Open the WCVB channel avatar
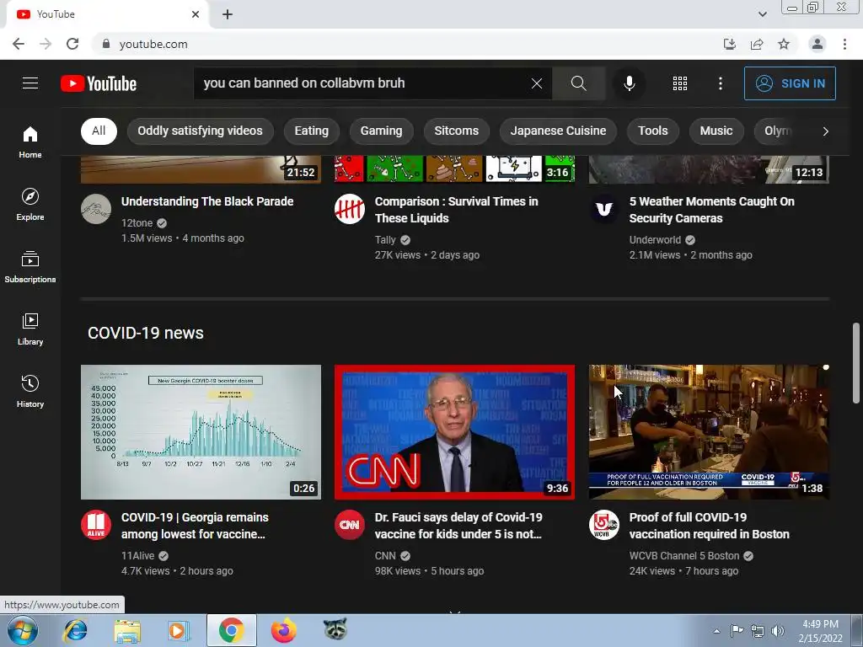The height and width of the screenshot is (647, 863). click(603, 525)
